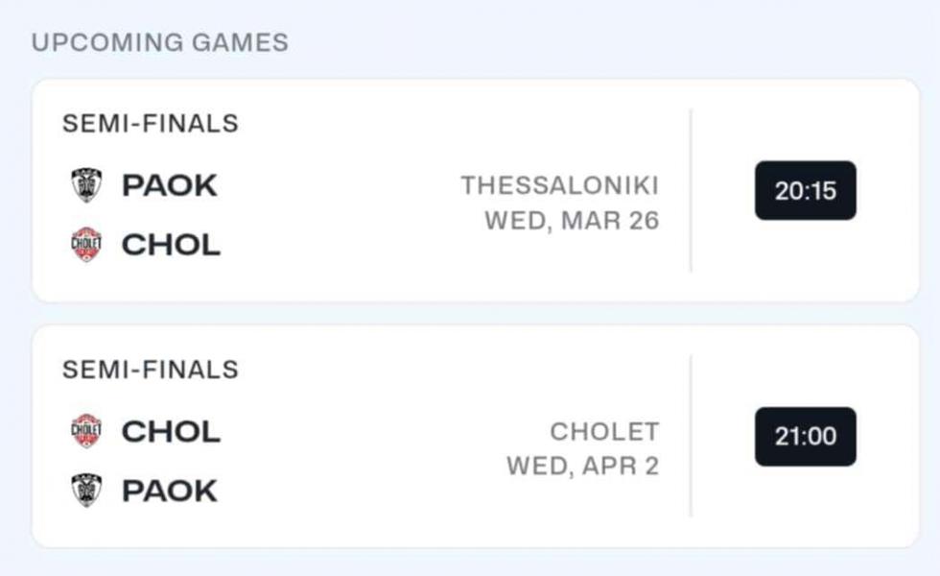Viewport: 940px width, 576px height.
Task: Click the WED, MAR 26 date
Action: pos(572,220)
